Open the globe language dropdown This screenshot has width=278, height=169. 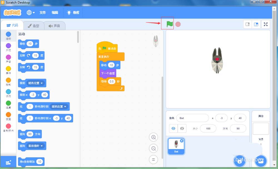pos(31,12)
